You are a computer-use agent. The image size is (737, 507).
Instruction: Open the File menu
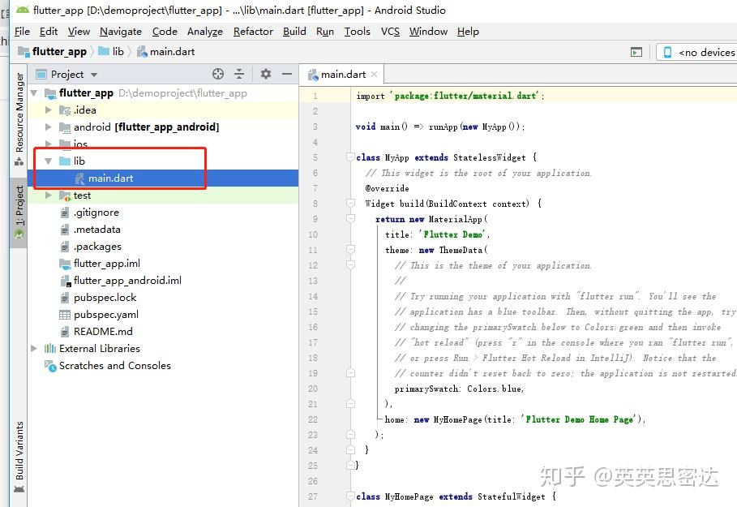point(22,32)
